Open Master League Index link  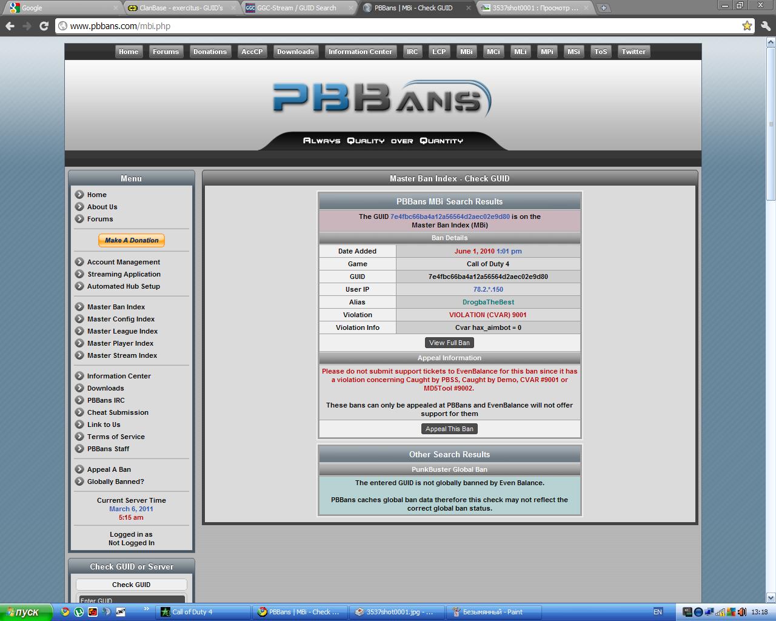[x=122, y=331]
